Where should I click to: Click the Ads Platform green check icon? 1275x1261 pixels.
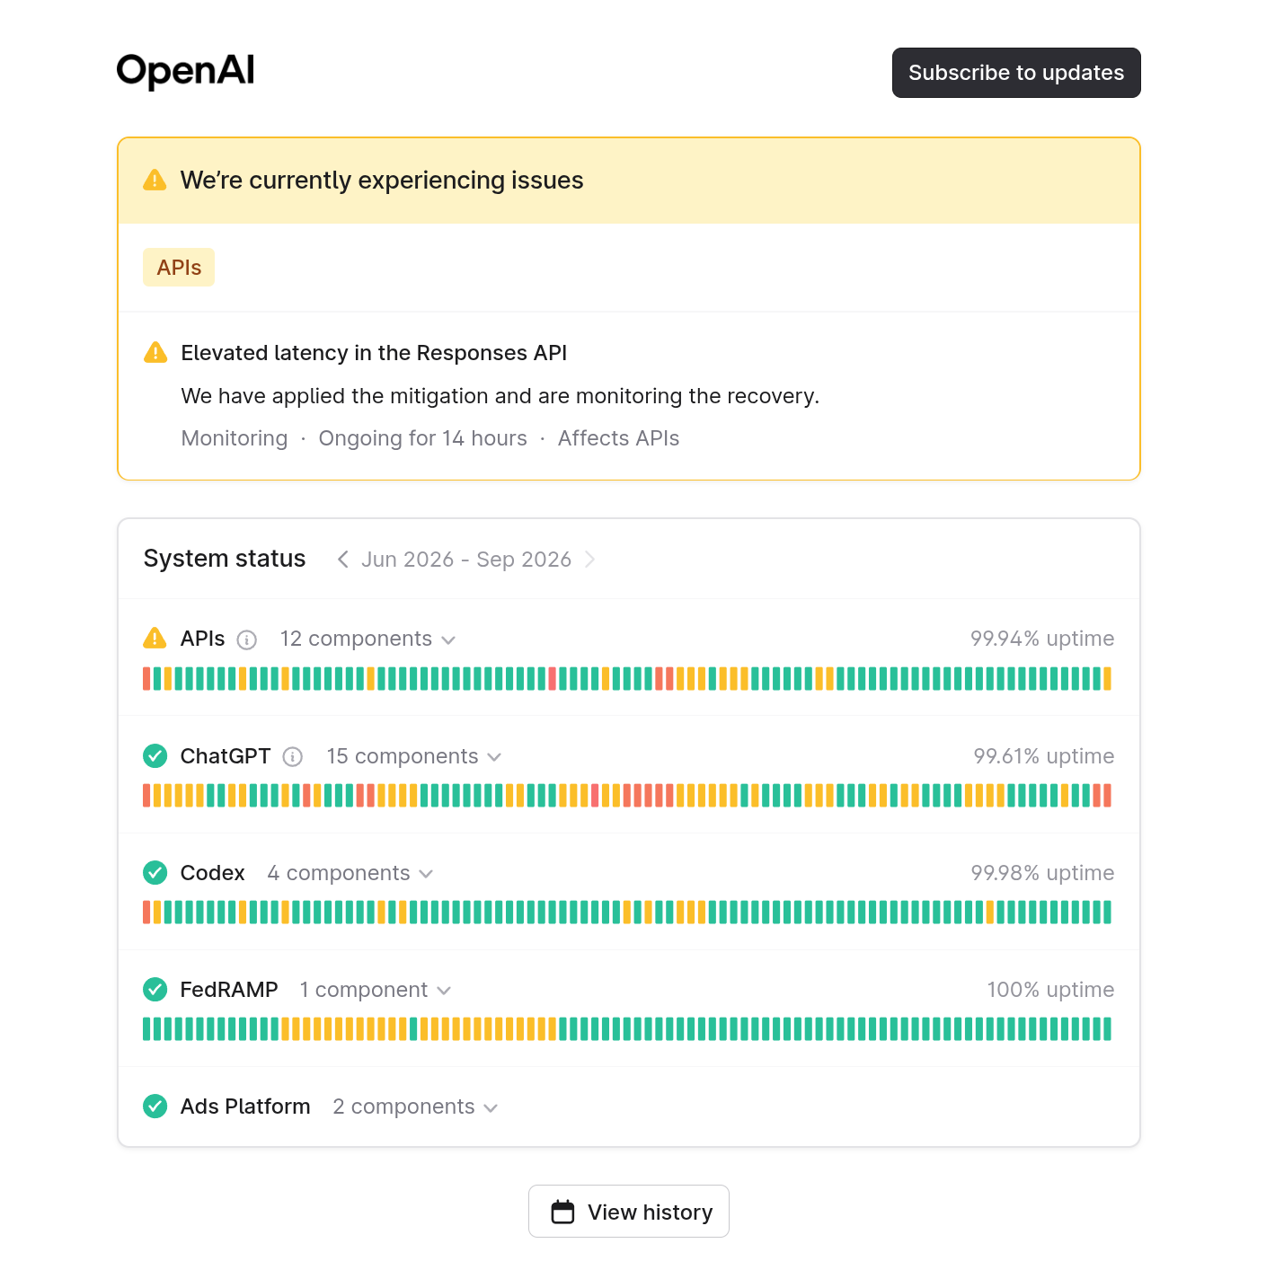[x=155, y=1107]
